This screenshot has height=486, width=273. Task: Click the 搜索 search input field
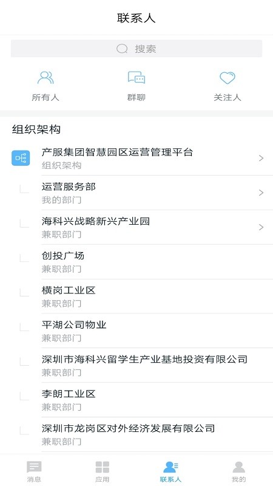[136, 49]
